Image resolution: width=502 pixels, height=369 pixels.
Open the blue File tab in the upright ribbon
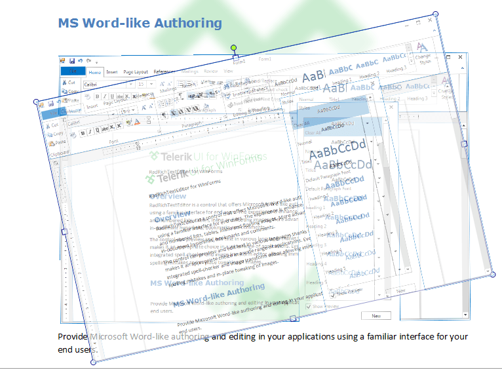click(73, 71)
